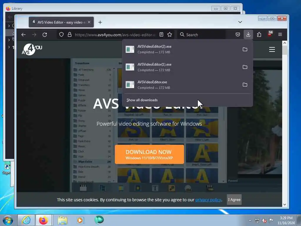Expand the list all tabs chevron
This screenshot has height=226, width=301.
click(240, 22)
